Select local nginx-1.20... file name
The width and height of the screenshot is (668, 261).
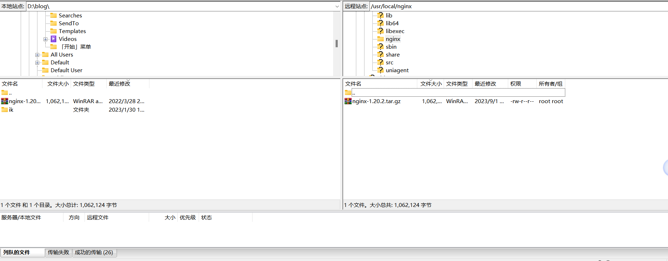tap(25, 101)
